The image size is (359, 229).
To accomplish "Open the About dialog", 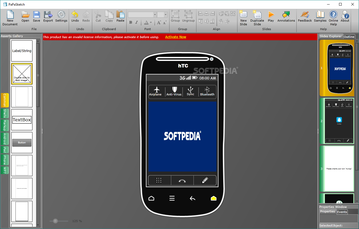I will tap(345, 17).
